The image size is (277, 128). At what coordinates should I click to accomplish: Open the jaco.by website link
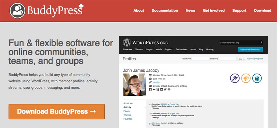(x=156, y=82)
